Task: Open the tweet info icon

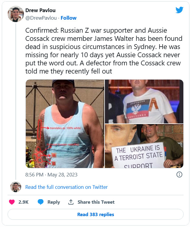Action: click(179, 174)
